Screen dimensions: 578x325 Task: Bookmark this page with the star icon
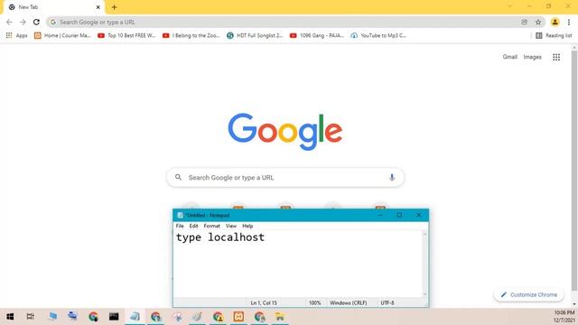click(538, 22)
